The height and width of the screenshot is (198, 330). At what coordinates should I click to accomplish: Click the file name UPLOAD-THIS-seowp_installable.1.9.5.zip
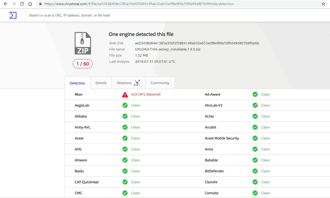tap(168, 49)
